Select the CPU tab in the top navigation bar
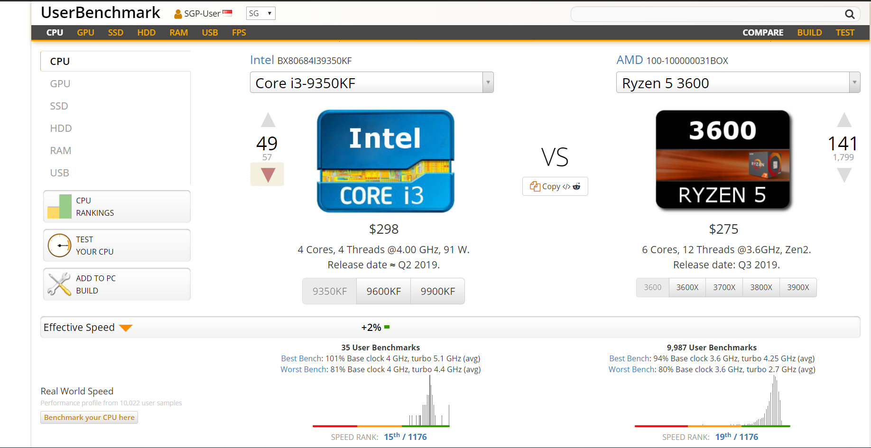 [x=55, y=33]
